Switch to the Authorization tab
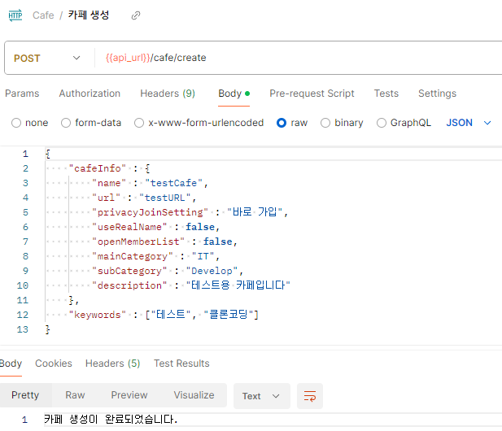The height and width of the screenshot is (431, 502). click(x=89, y=94)
